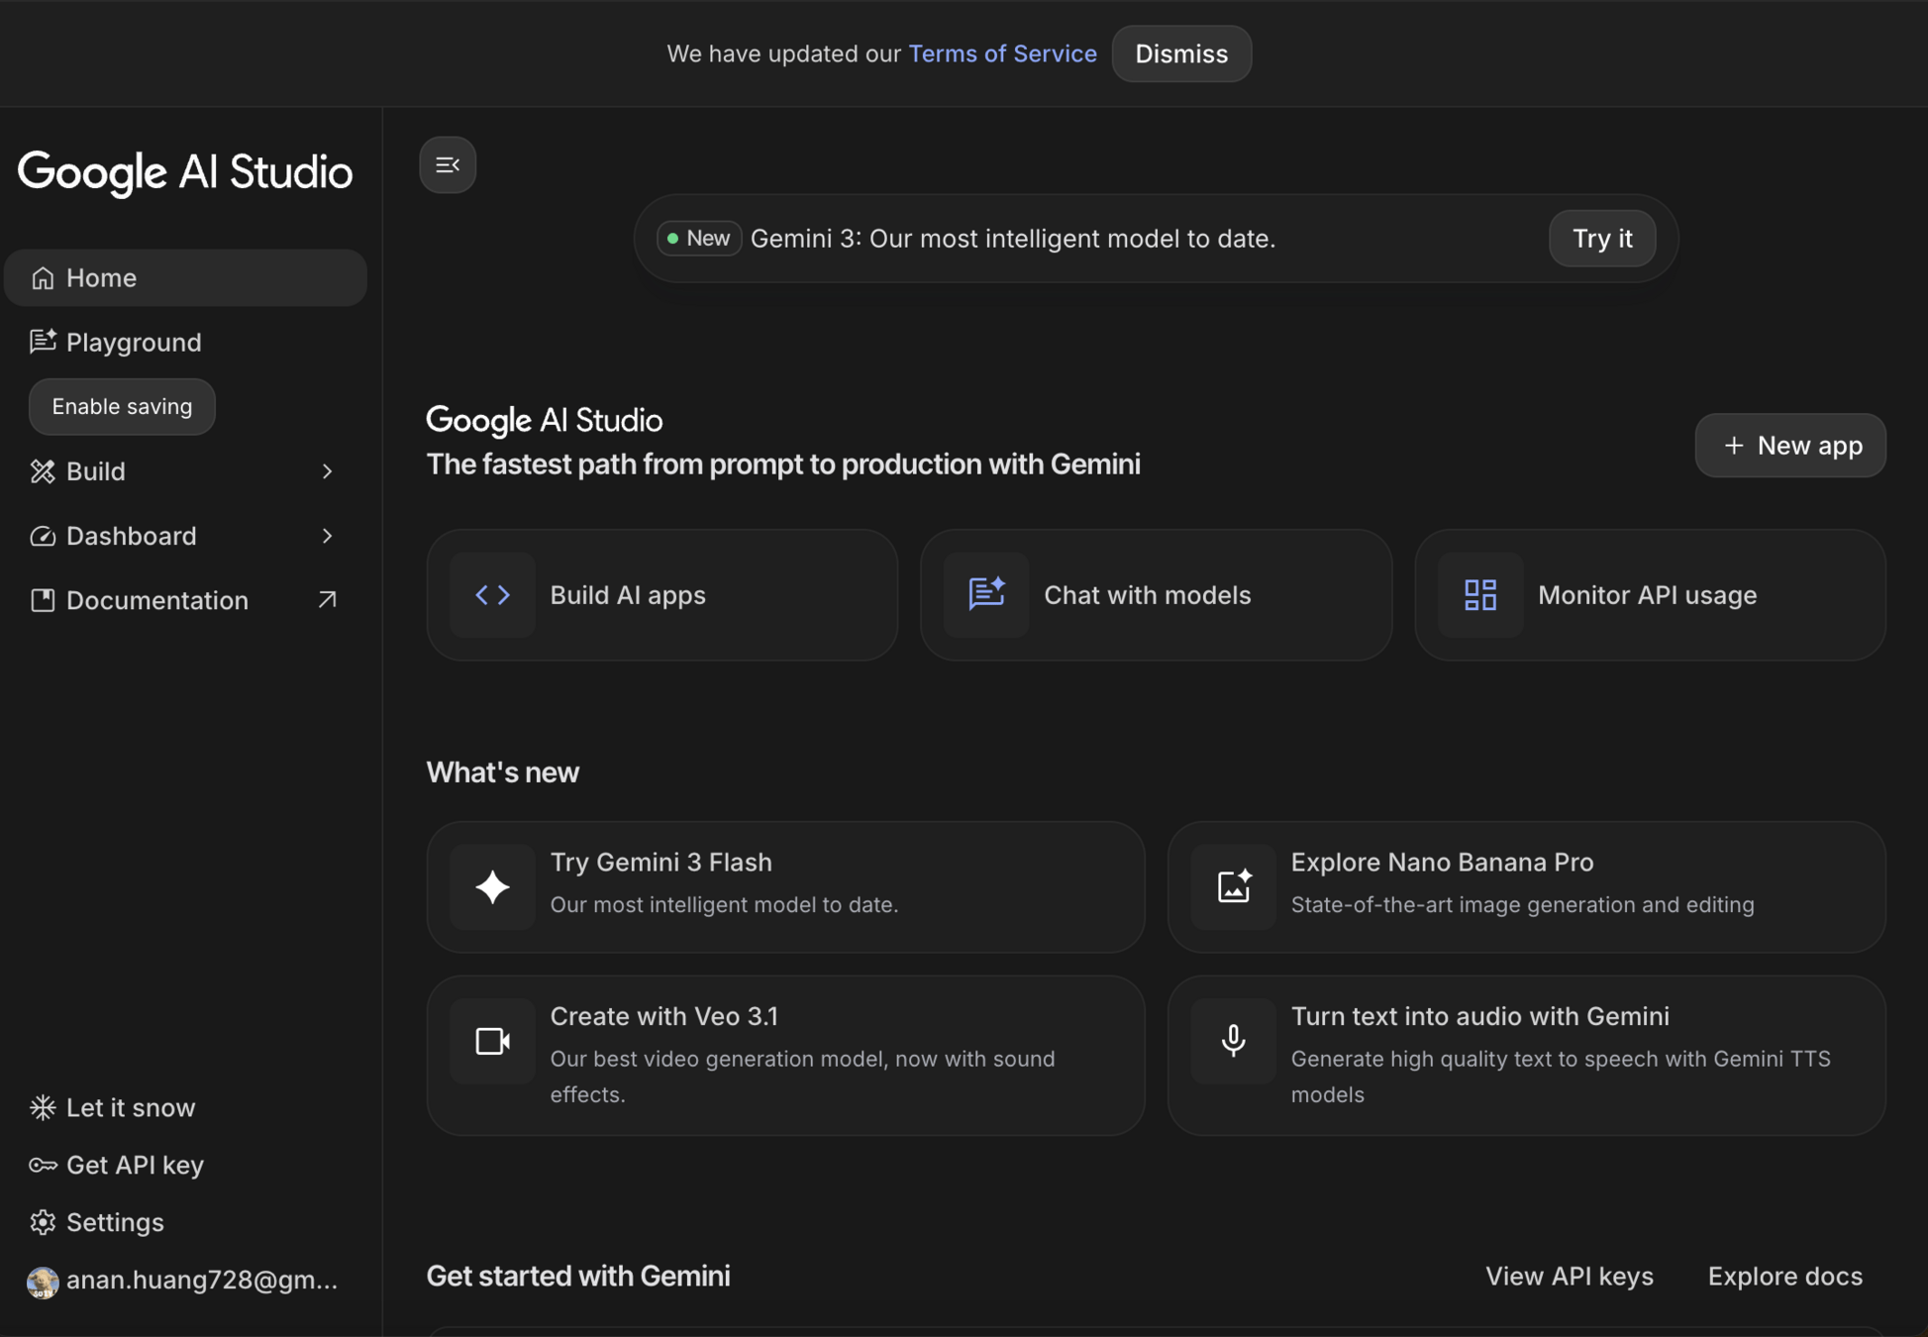This screenshot has width=1928, height=1337.
Task: Expand the Build menu chevron
Action: [327, 471]
